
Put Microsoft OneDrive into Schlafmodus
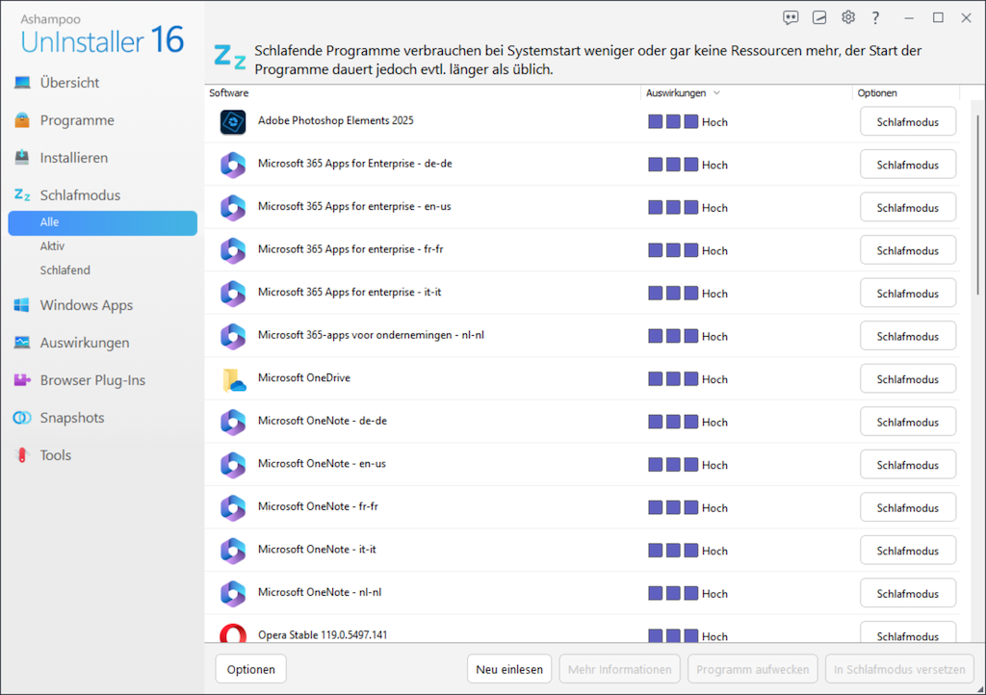click(x=907, y=379)
